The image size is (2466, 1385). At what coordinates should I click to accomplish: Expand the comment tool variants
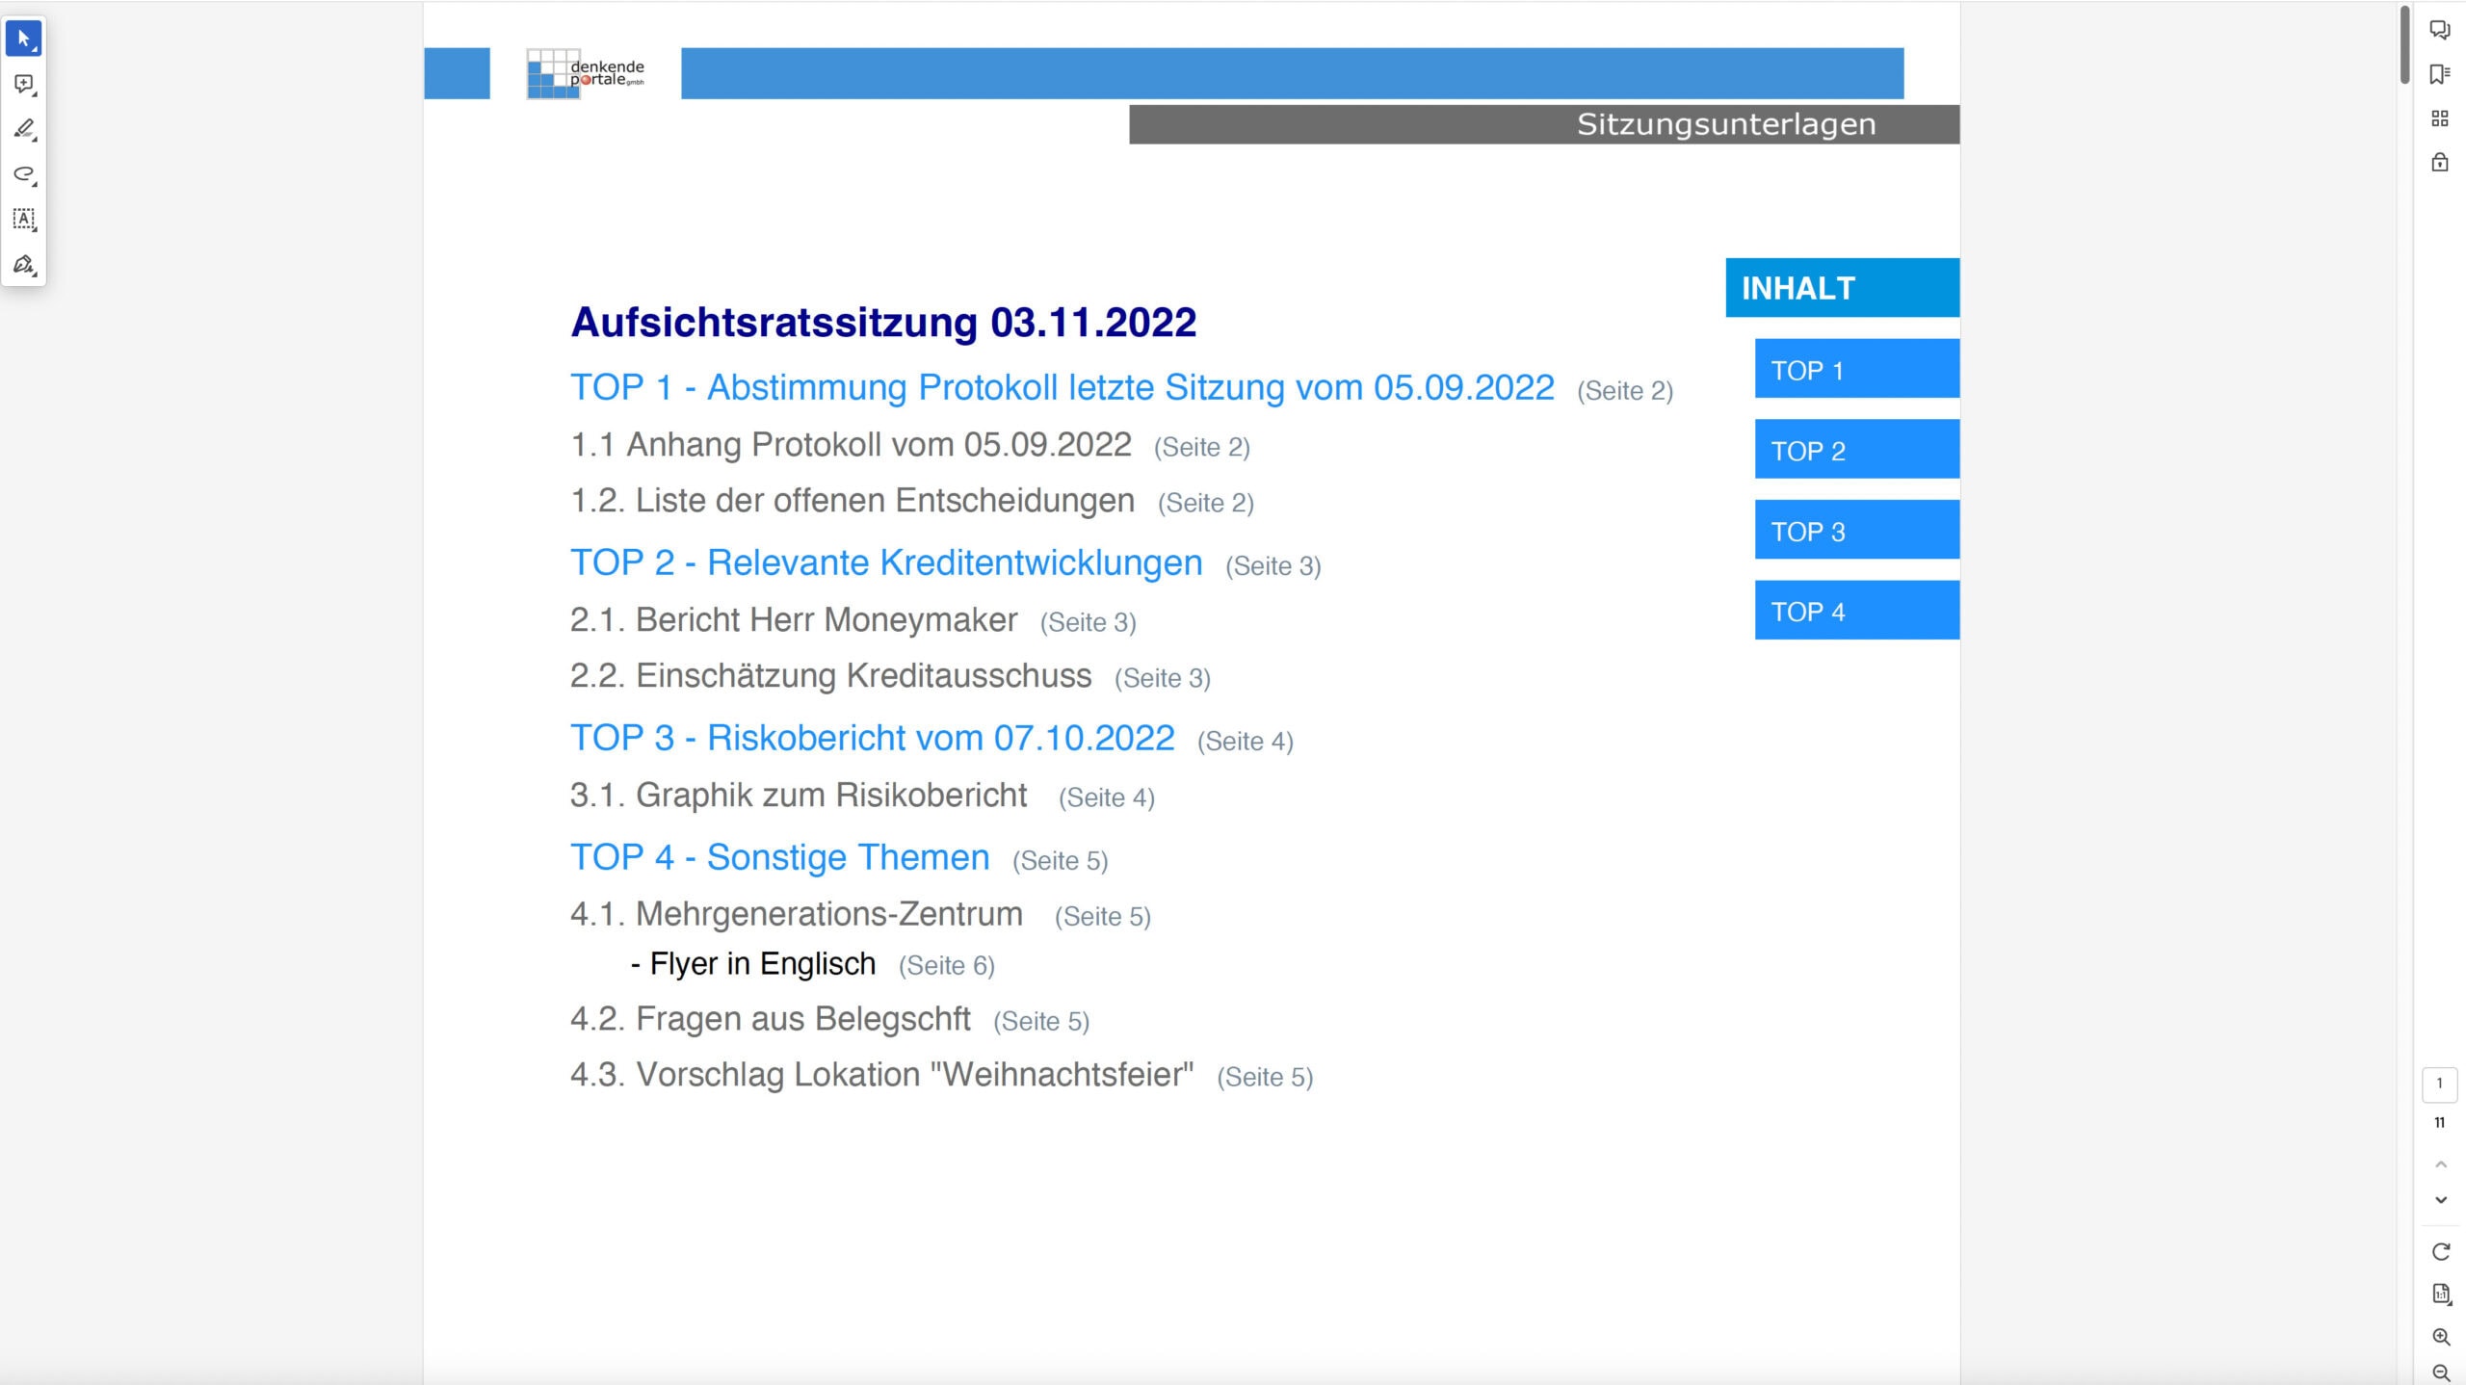(33, 94)
